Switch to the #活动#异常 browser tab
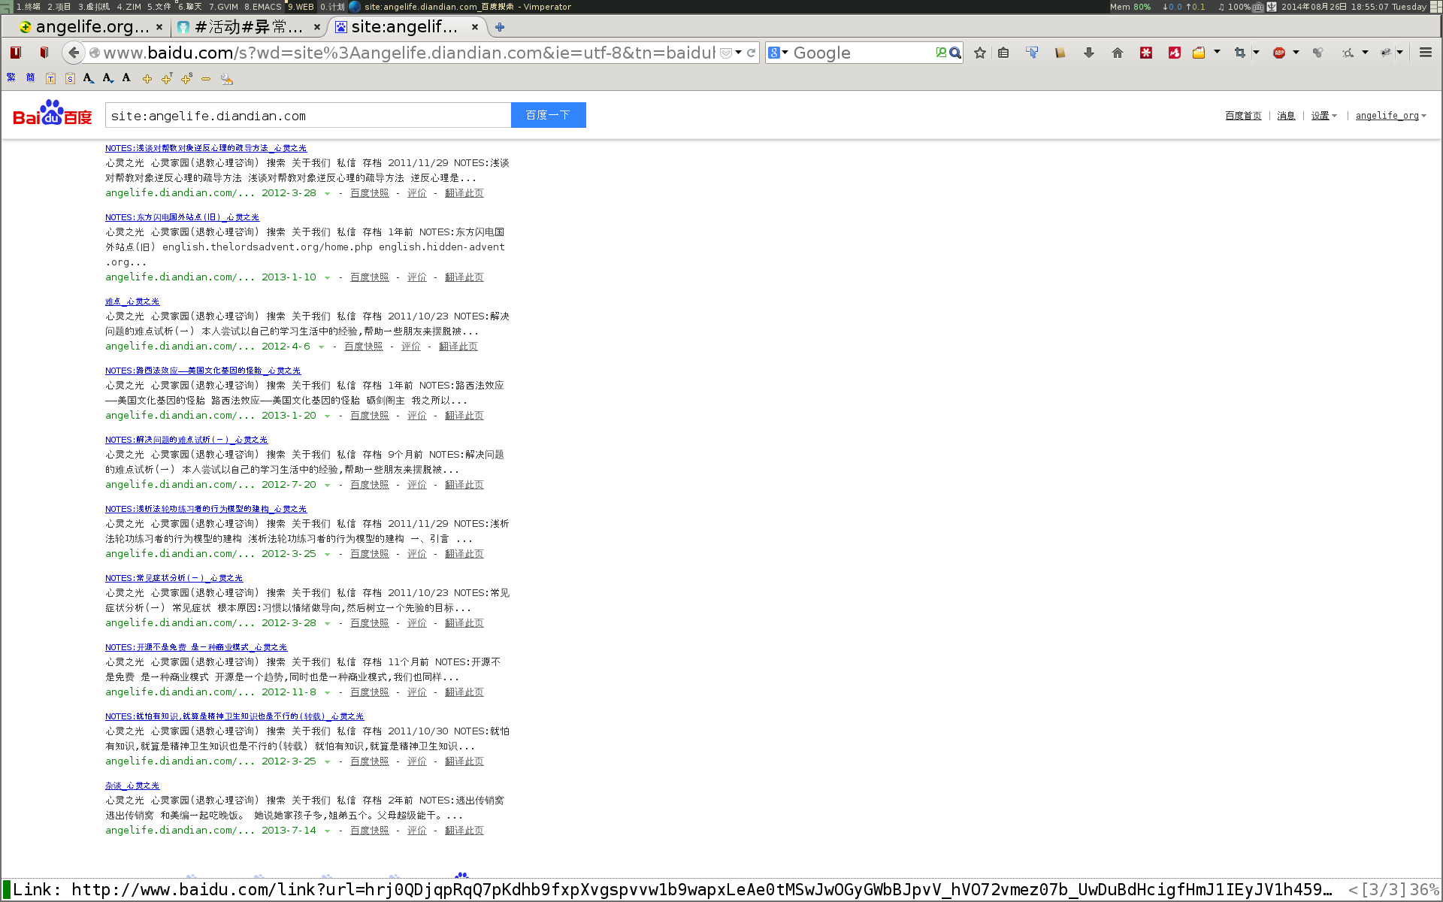The image size is (1443, 902). [248, 27]
